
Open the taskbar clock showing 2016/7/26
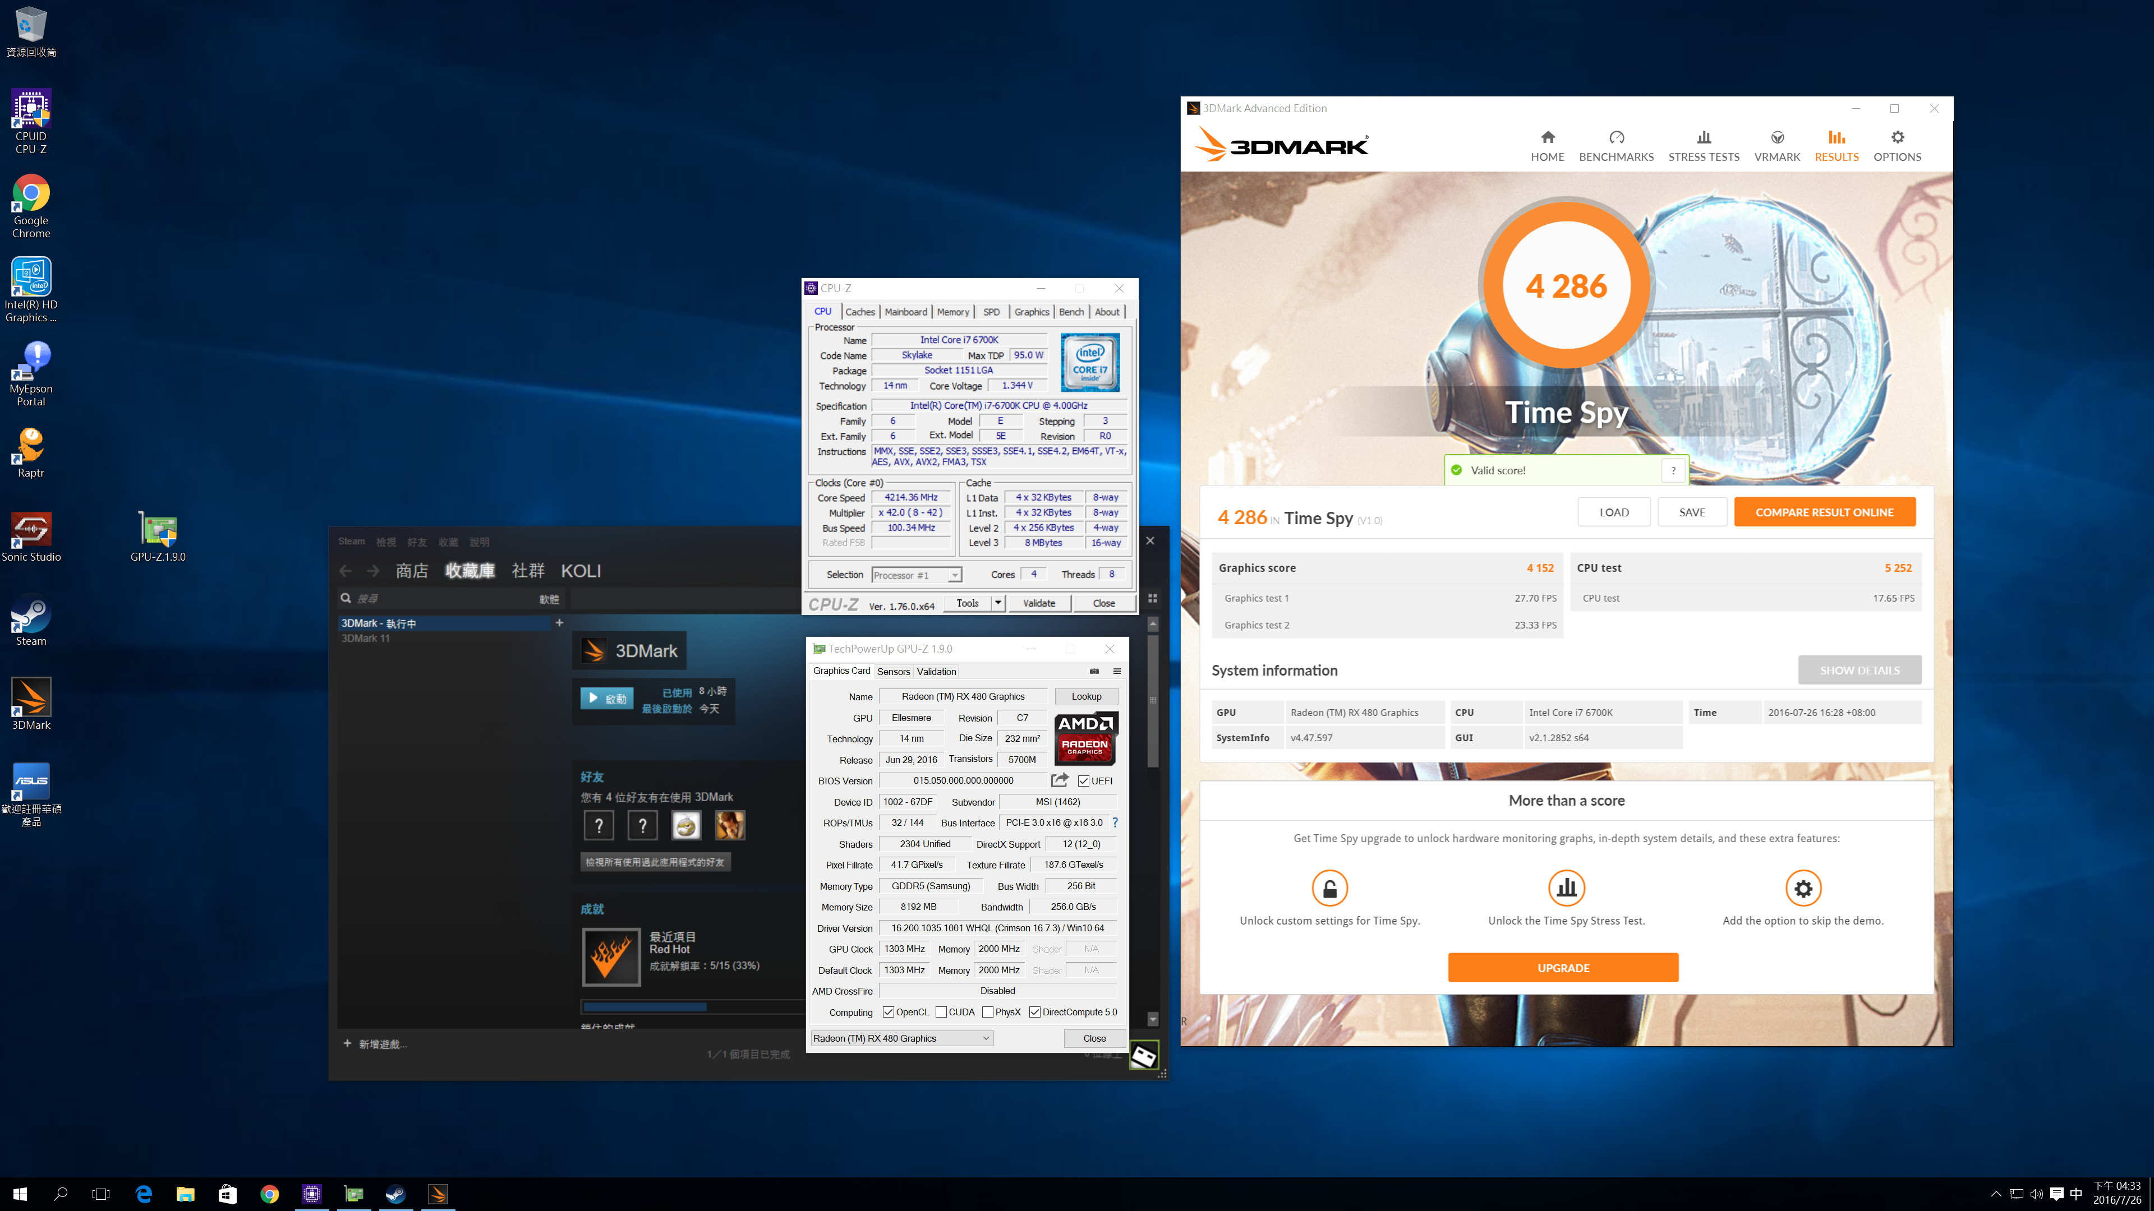[2116, 1194]
